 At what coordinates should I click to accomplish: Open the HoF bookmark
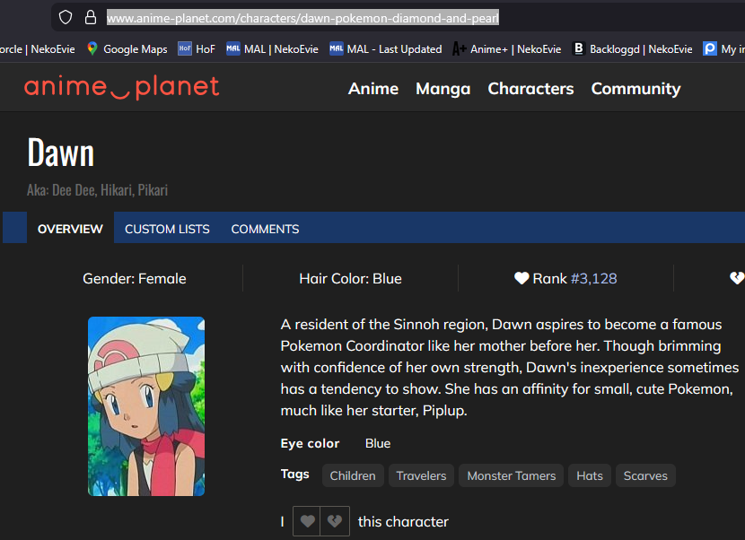[197, 49]
